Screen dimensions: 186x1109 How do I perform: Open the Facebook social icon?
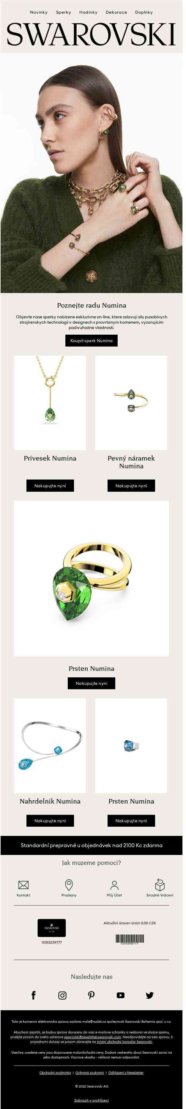pyautogui.click(x=34, y=994)
